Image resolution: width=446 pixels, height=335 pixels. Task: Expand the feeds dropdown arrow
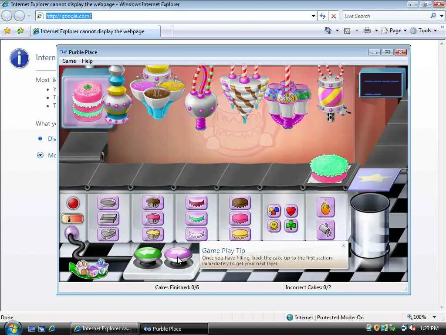[x=357, y=31]
